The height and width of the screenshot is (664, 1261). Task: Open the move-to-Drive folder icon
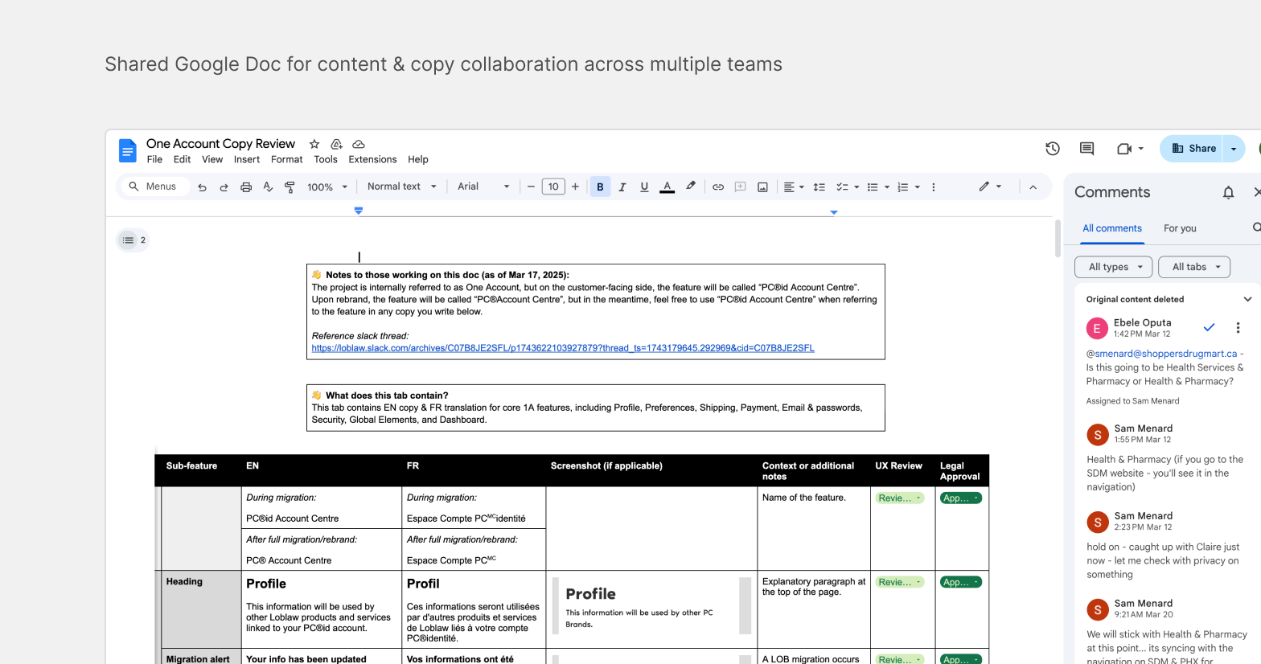click(336, 144)
